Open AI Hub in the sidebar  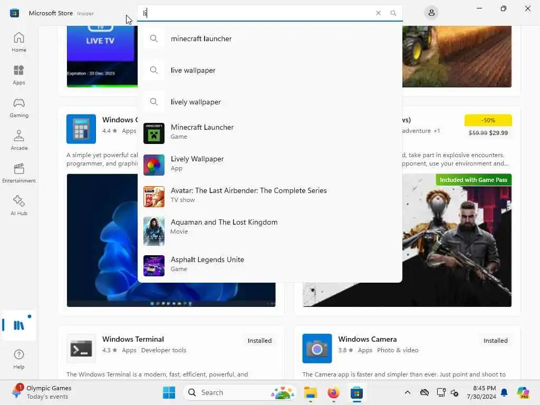19,206
